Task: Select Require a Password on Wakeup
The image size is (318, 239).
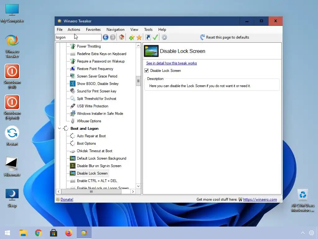Action: 101,61
